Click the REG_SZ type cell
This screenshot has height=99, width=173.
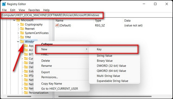(x=100, y=25)
